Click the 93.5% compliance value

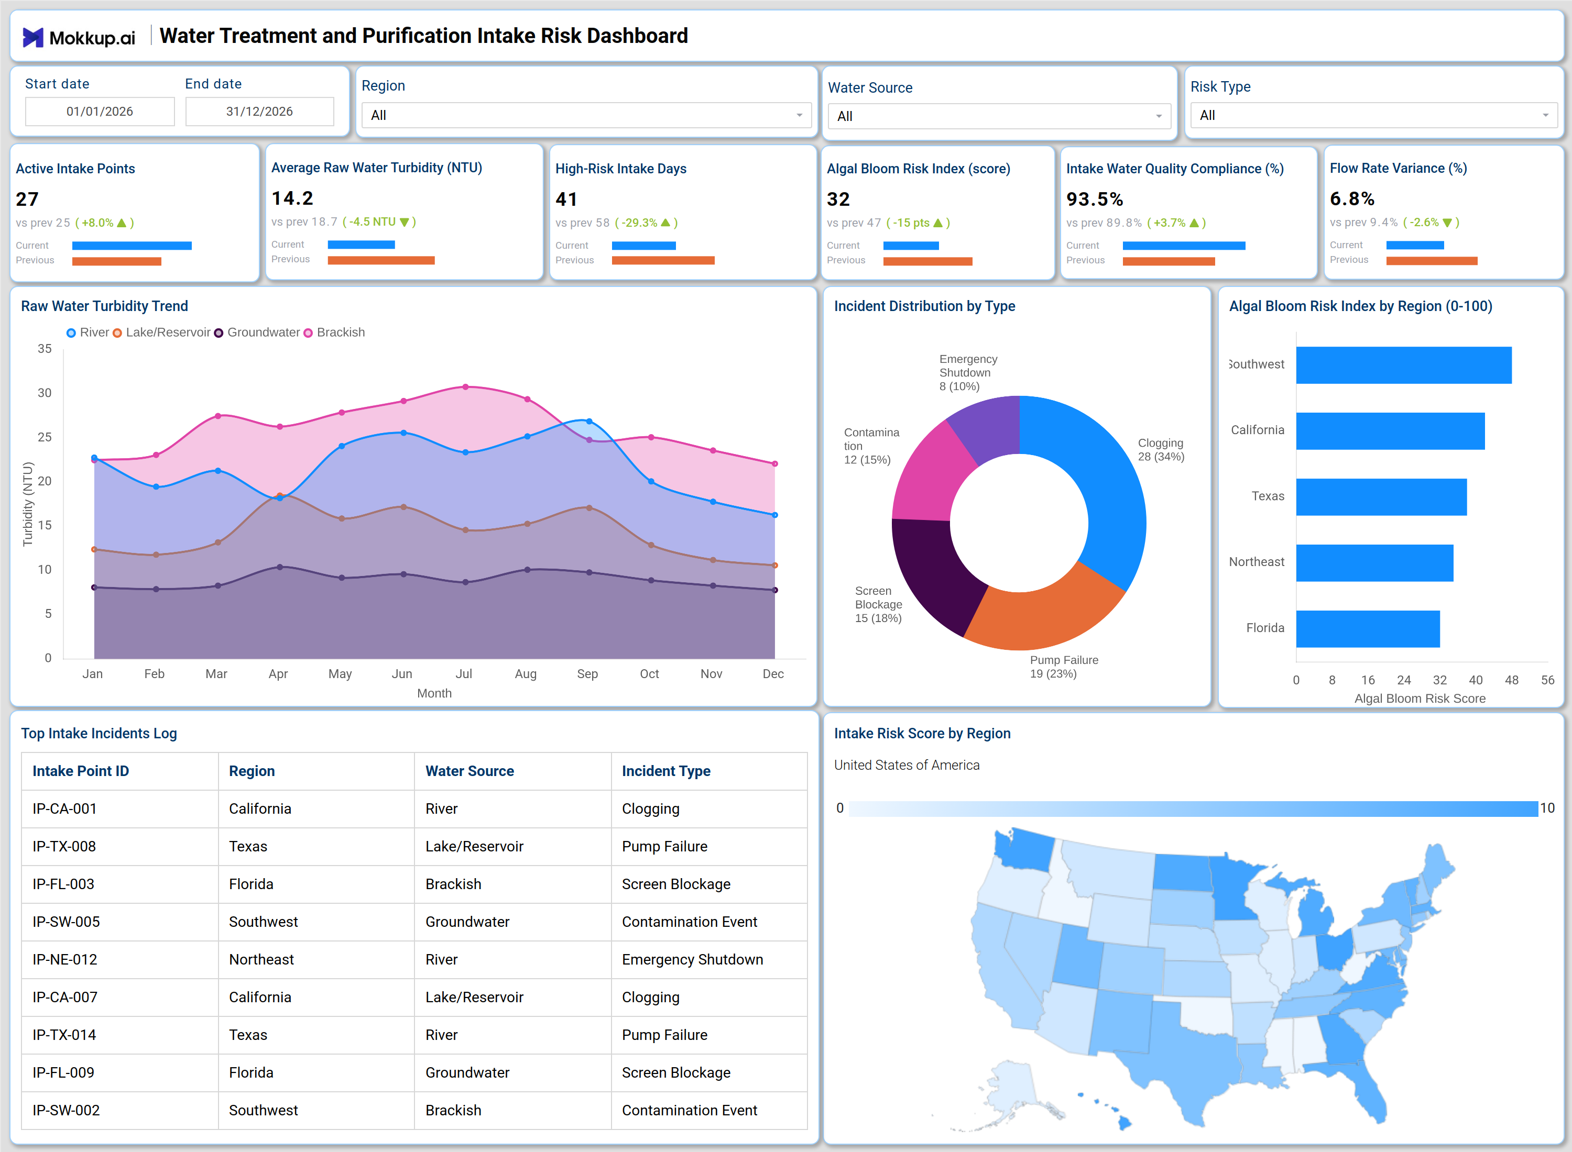click(x=1095, y=200)
